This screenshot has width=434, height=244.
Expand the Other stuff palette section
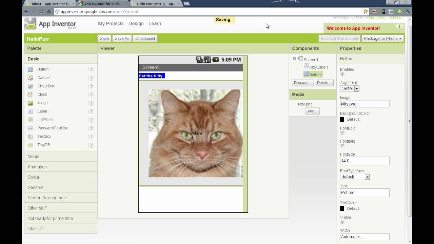[61, 208]
